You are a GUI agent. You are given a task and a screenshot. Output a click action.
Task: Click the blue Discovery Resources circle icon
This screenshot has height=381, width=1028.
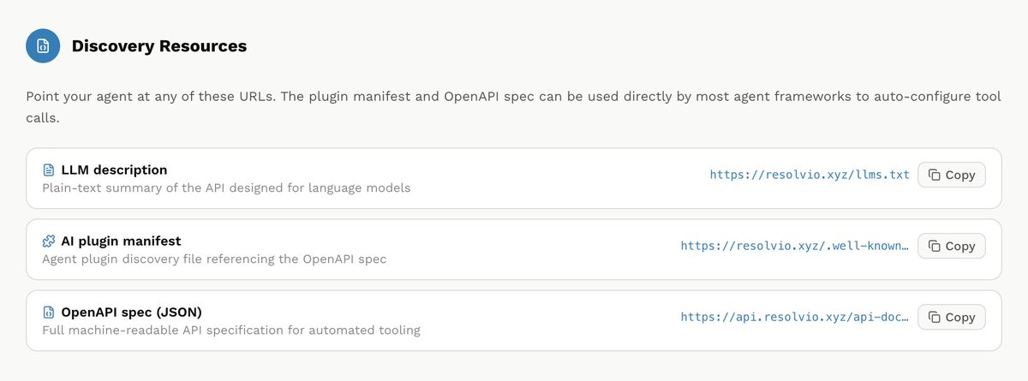click(x=43, y=46)
